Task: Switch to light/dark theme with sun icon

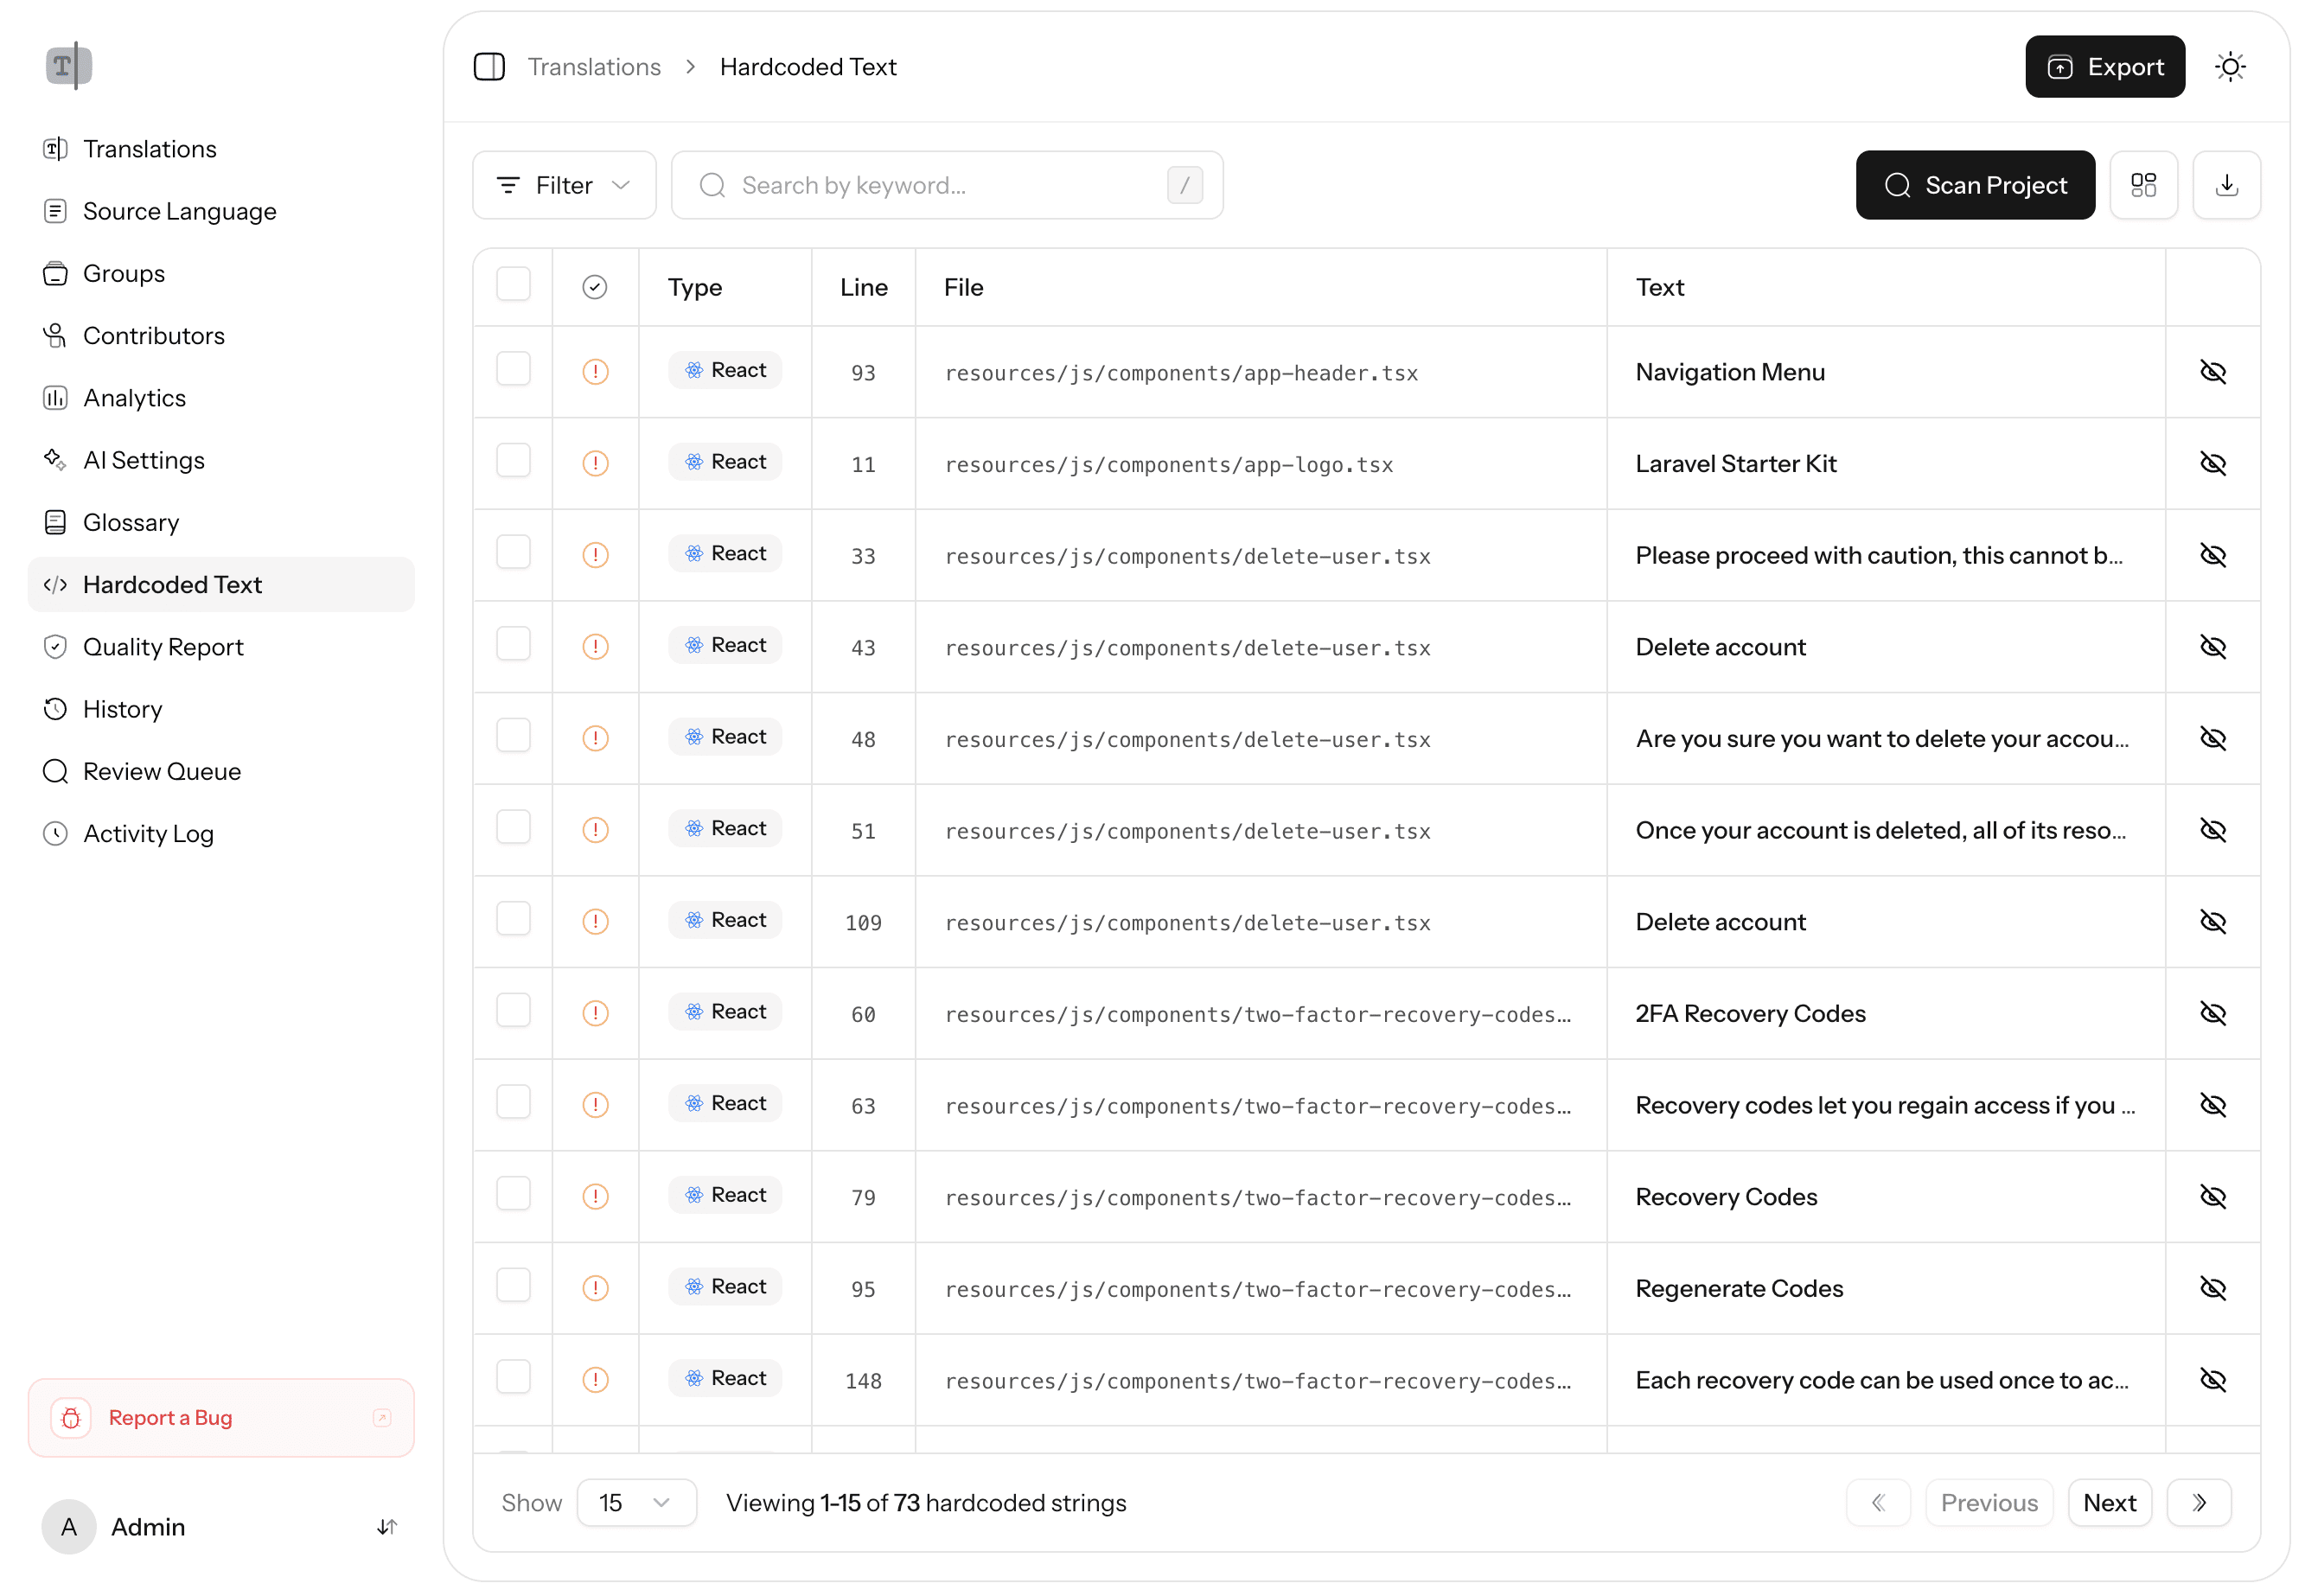Action: click(2230, 66)
